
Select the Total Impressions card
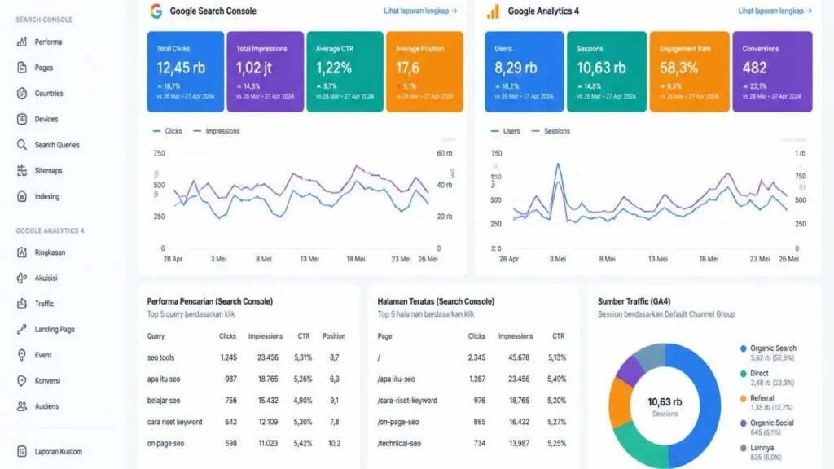pyautogui.click(x=266, y=72)
